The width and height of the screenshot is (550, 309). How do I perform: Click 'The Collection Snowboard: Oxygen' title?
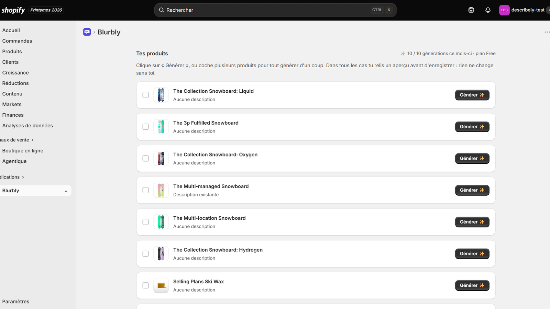(x=216, y=154)
